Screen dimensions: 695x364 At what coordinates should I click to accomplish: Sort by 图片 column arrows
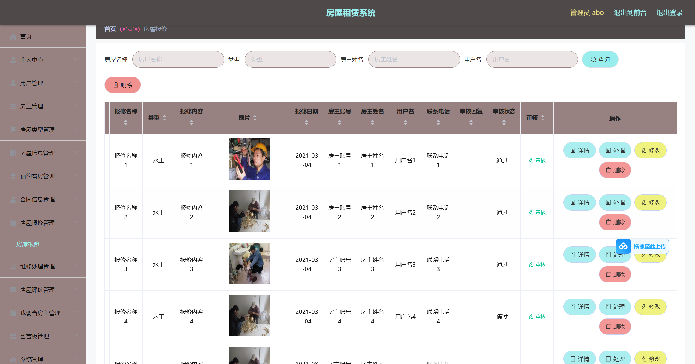coord(255,118)
